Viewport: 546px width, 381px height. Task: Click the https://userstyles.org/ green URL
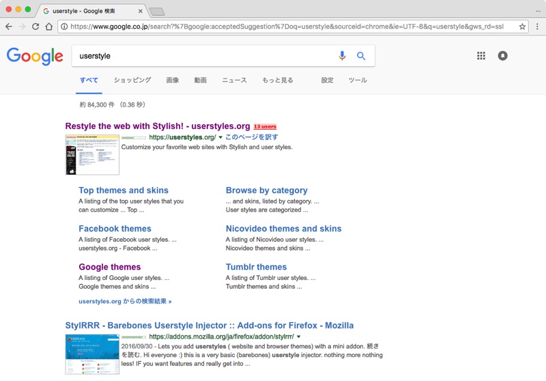(182, 137)
